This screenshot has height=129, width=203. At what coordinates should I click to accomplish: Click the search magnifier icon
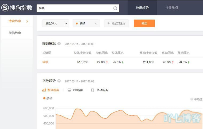pos(115,8)
